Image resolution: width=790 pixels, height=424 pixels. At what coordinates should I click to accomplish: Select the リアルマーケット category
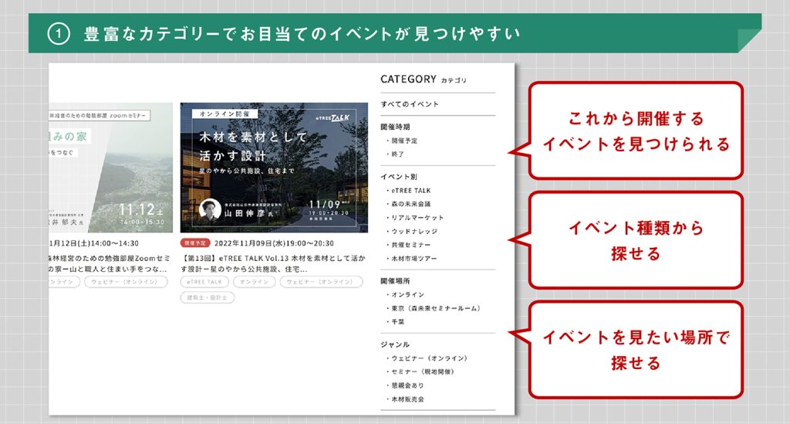(x=417, y=218)
